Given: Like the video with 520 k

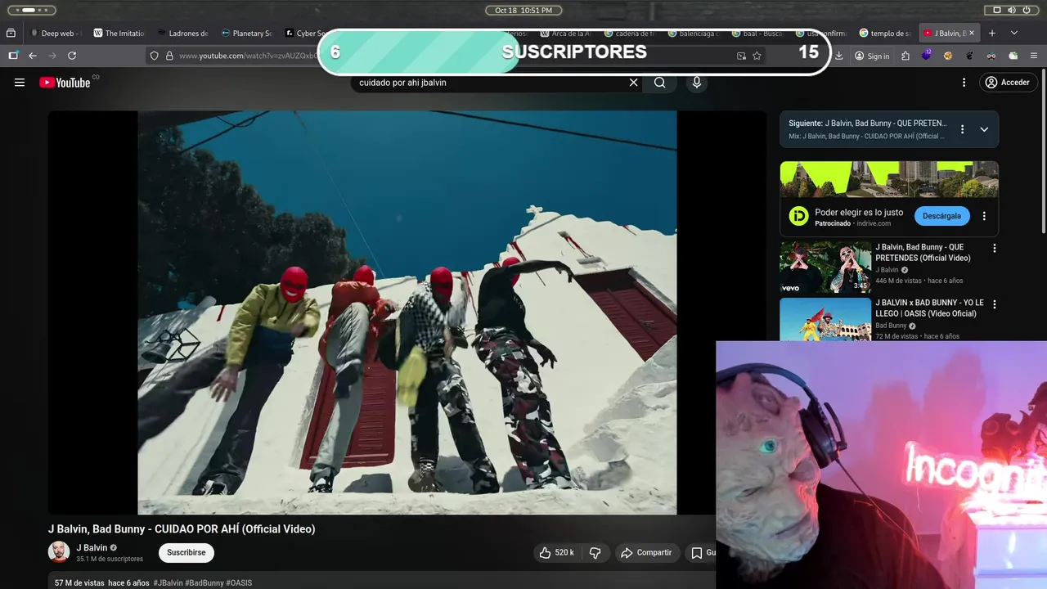Looking at the screenshot, I should [556, 553].
